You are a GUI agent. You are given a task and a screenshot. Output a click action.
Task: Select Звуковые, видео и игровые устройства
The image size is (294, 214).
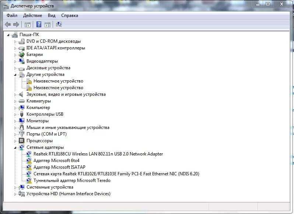coord(66,94)
